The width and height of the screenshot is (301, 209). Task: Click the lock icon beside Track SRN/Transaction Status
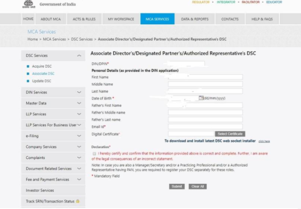tap(78, 201)
